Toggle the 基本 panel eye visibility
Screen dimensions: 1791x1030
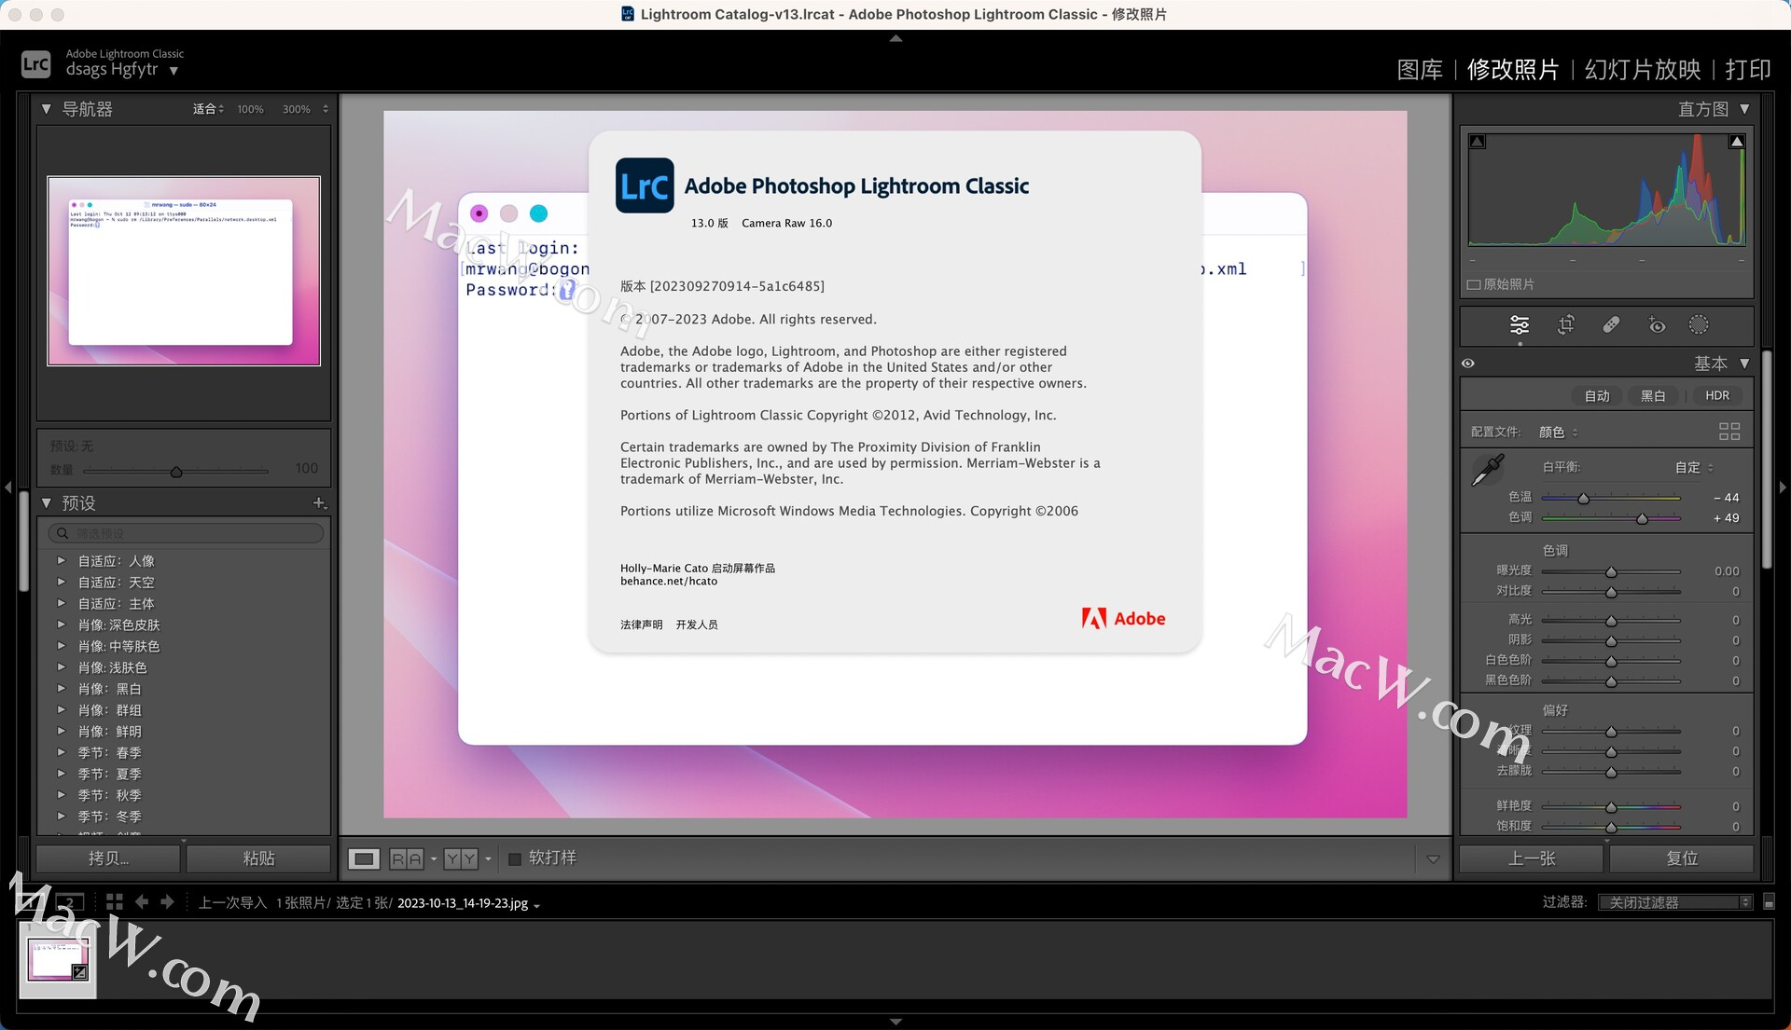point(1468,364)
